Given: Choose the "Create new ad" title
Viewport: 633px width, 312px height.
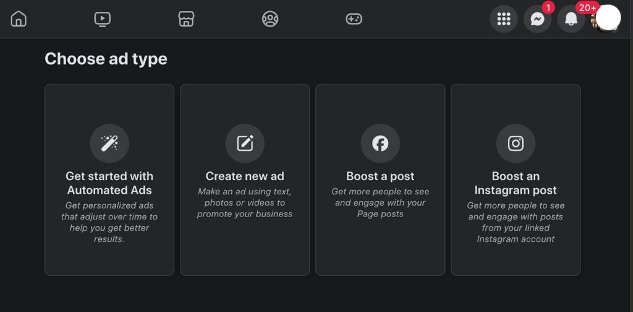Looking at the screenshot, I should pyautogui.click(x=245, y=176).
